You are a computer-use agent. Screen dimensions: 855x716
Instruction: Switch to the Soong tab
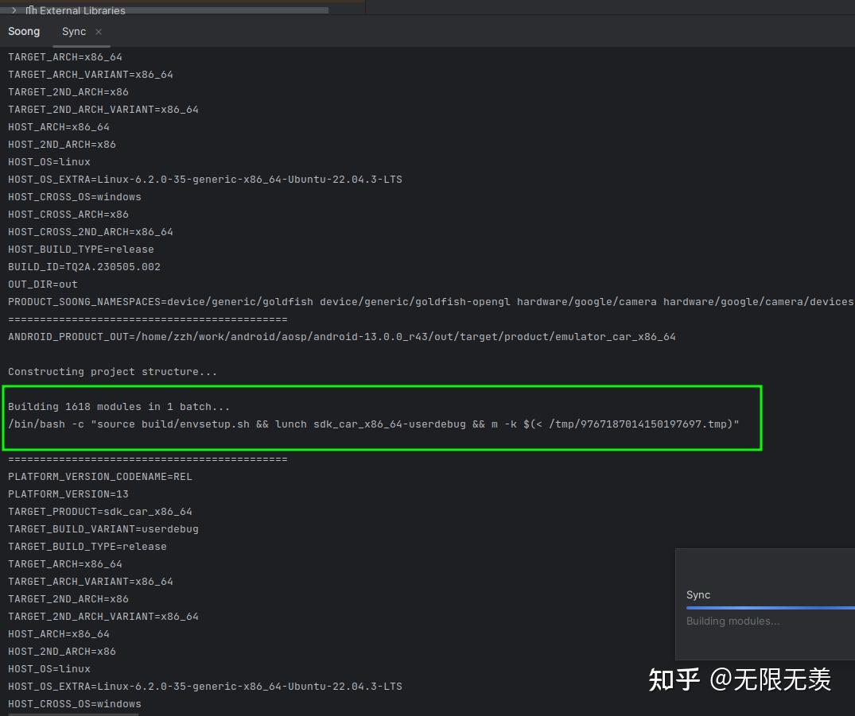23,31
